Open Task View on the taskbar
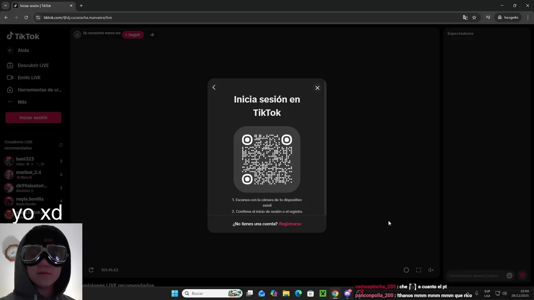This screenshot has height=300, width=534. (249, 293)
